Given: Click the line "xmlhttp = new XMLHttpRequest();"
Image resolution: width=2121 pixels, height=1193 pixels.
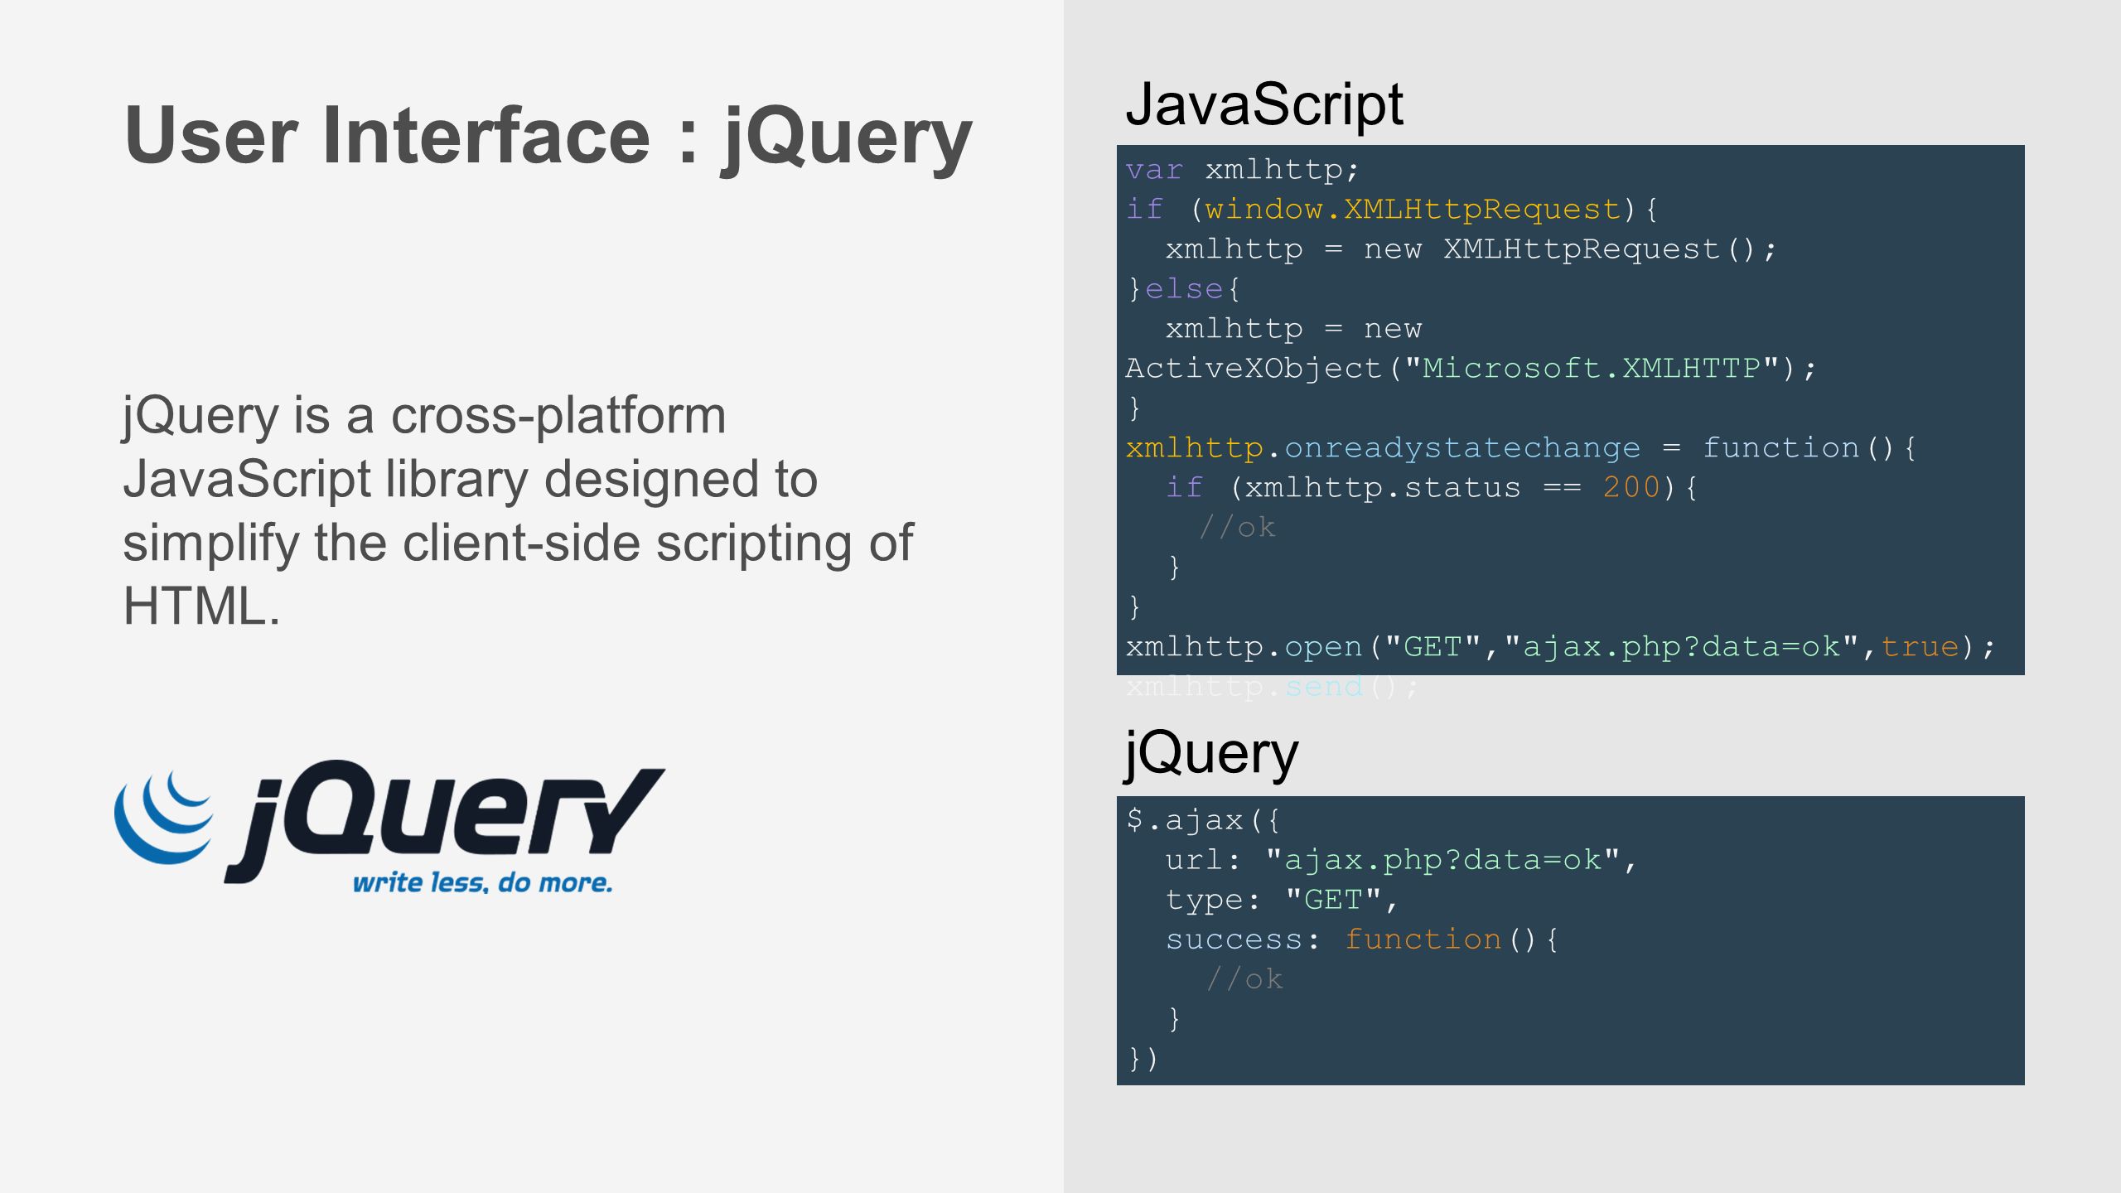Looking at the screenshot, I should pyautogui.click(x=1471, y=249).
